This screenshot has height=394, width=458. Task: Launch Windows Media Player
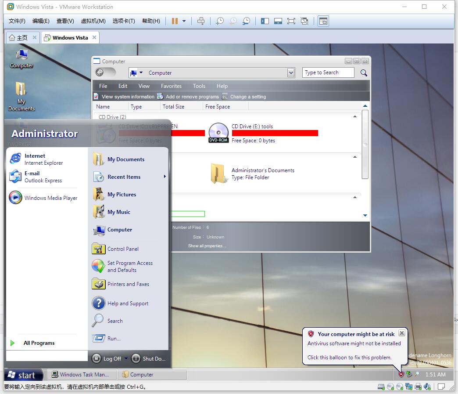(x=43, y=198)
